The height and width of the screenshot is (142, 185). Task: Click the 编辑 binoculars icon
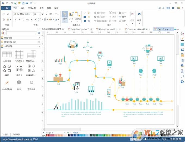(139, 14)
